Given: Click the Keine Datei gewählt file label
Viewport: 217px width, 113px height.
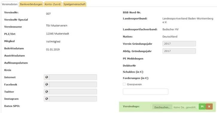Looking at the screenshot, I should point(185,107).
